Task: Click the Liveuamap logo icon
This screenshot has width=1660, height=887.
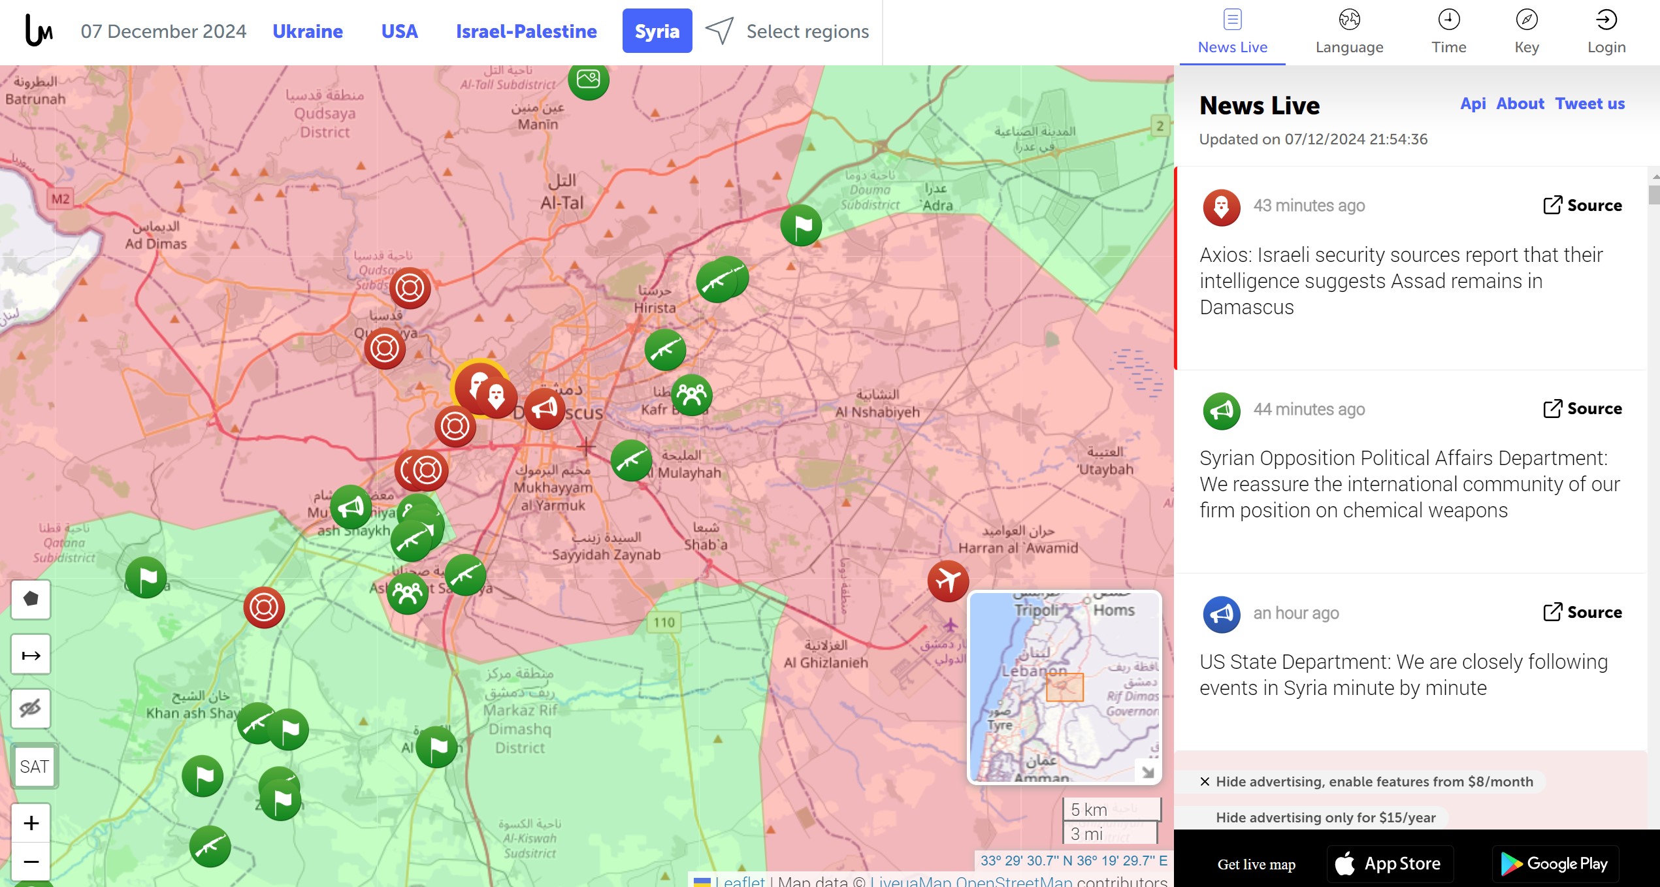Action: point(39,31)
